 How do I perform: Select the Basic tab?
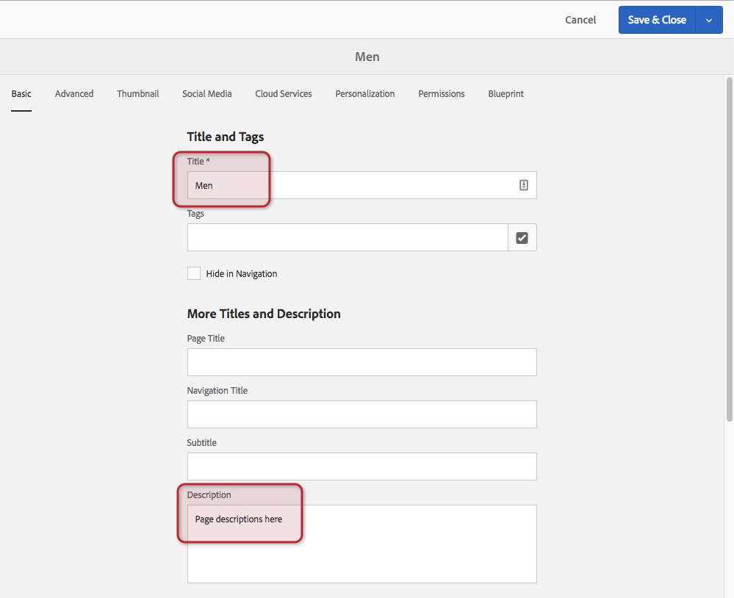click(21, 94)
